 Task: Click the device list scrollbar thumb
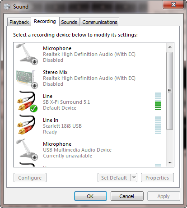169,91
